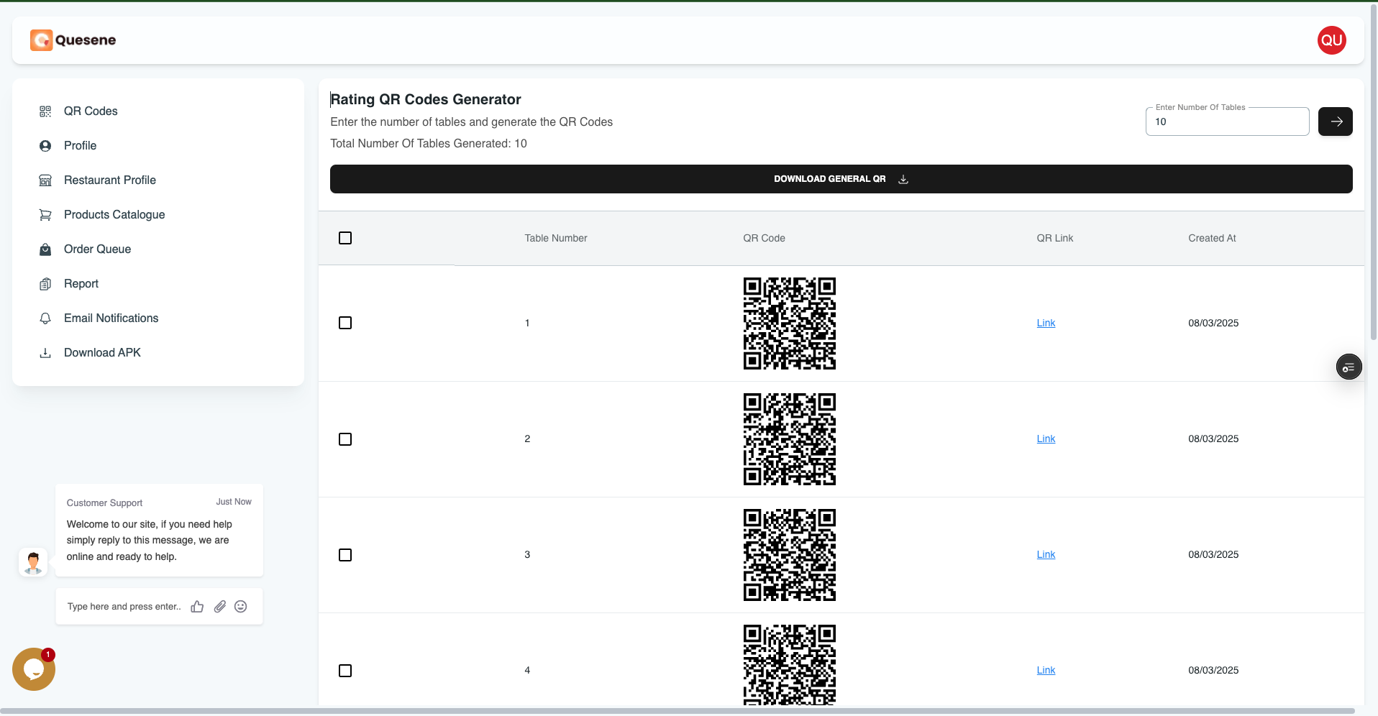Click the download icon on Download General QR

(903, 179)
